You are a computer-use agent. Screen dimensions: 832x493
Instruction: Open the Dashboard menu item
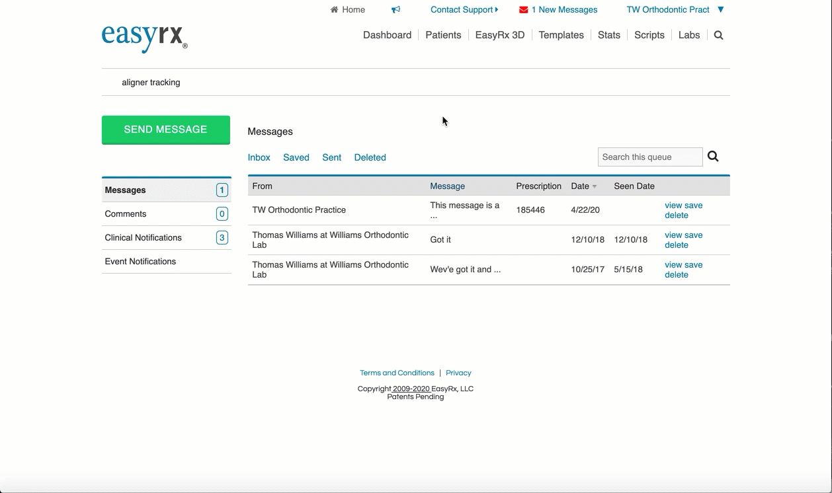click(x=387, y=35)
